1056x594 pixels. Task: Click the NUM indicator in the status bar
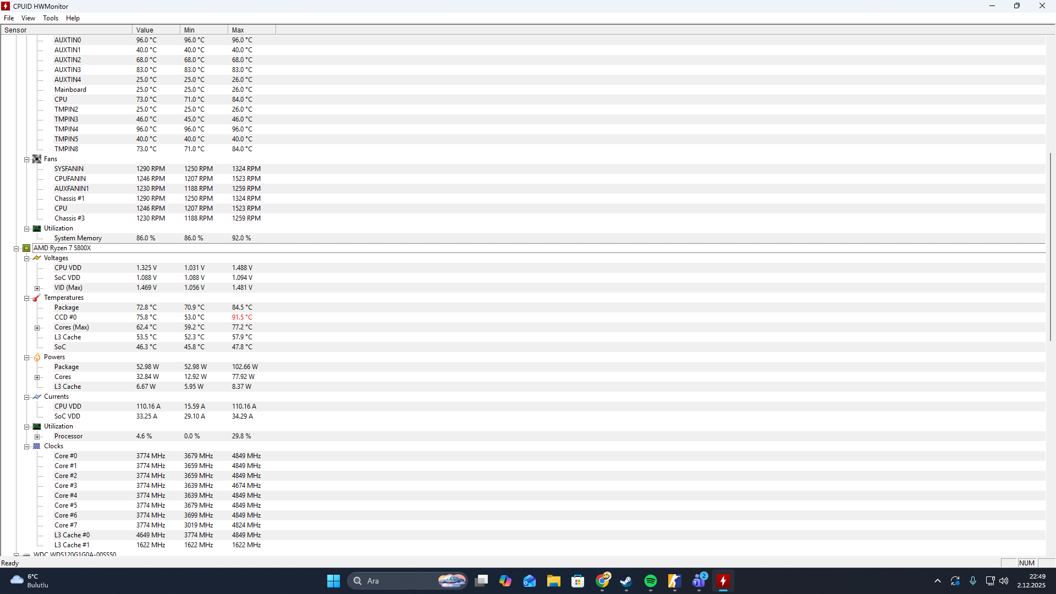coord(1026,563)
